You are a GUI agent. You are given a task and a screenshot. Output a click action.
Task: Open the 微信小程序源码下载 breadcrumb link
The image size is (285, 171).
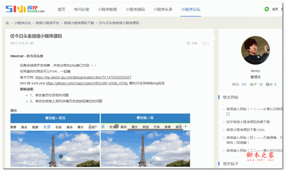(79, 23)
